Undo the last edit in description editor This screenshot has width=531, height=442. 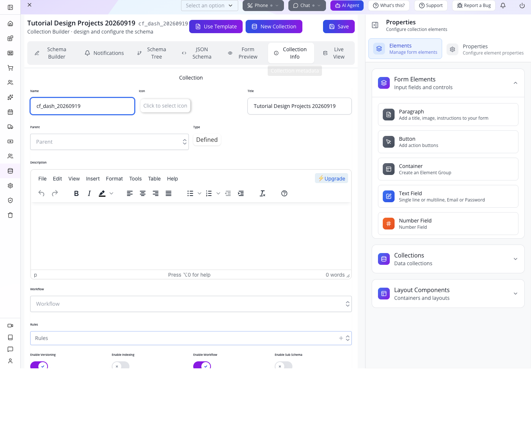[41, 193]
